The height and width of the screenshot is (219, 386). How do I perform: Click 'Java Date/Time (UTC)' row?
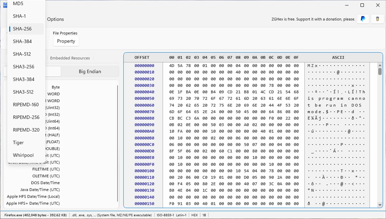click(40, 190)
